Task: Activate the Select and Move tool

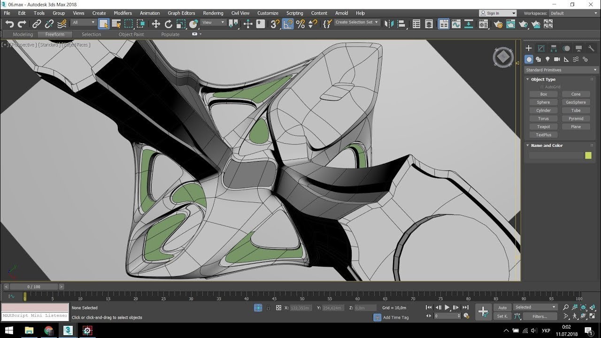Action: [x=156, y=24]
